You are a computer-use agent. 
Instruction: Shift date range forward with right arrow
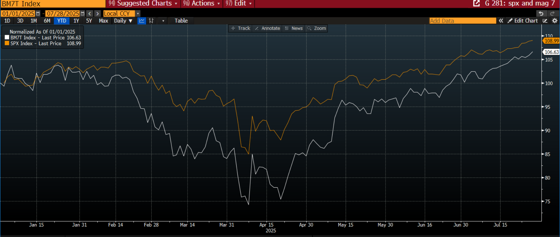click(x=98, y=14)
